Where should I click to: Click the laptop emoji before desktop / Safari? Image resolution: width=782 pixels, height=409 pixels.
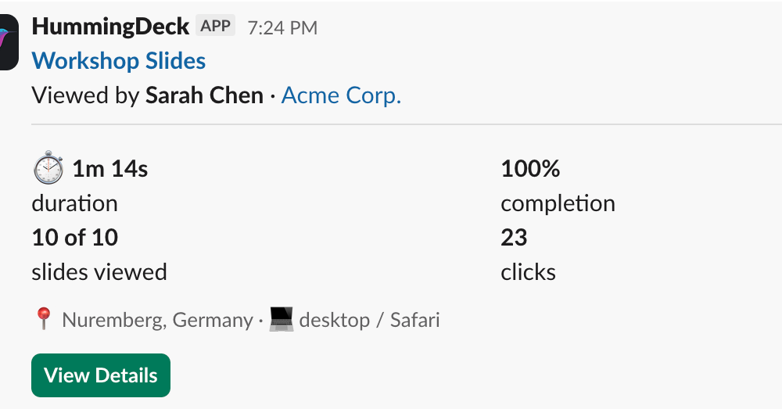click(x=281, y=319)
